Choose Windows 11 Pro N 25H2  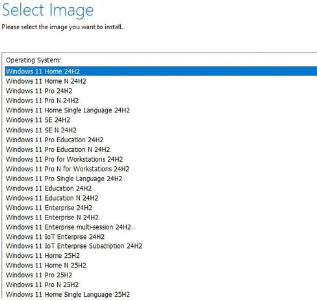[x=42, y=285]
